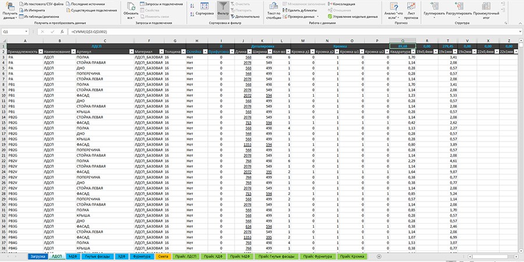The width and height of the screenshot is (524, 262).
Task: Click Advanced filter (Дополнительно) button
Action: pyautogui.click(x=246, y=17)
